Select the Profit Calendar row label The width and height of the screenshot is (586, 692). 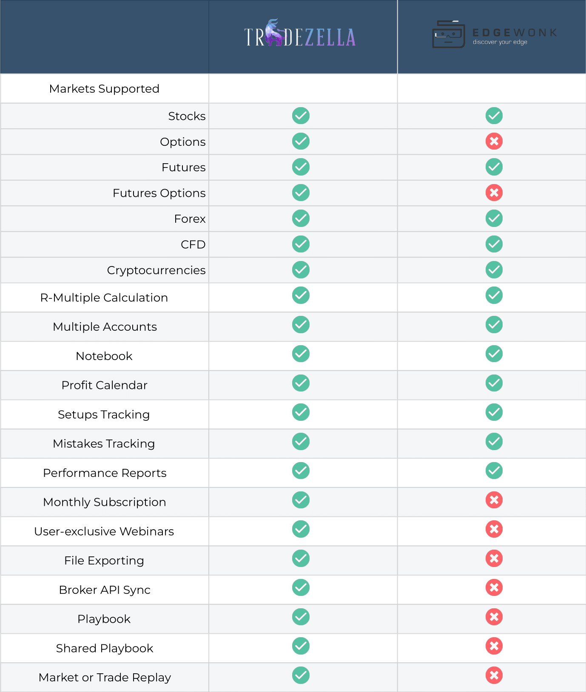coord(104,385)
